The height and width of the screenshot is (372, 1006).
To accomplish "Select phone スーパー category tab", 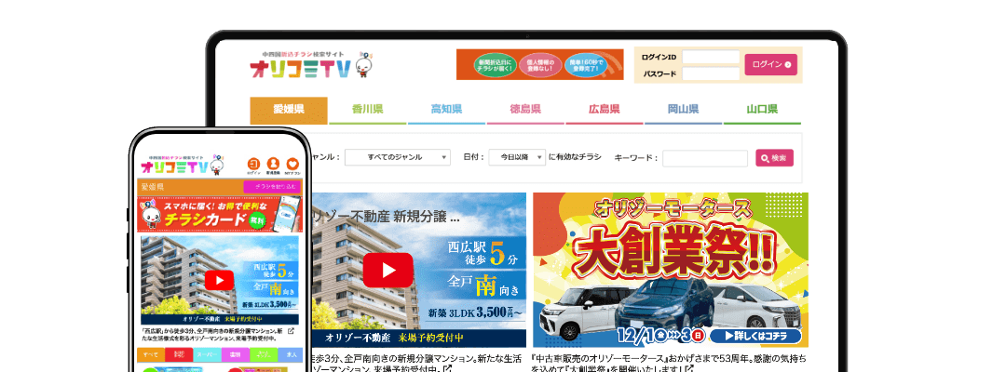I will [x=207, y=354].
